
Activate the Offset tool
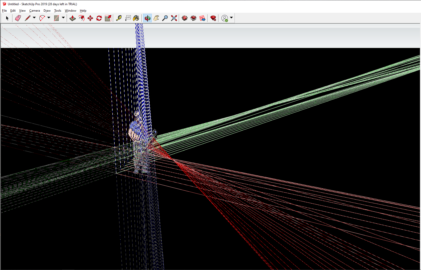[81, 18]
